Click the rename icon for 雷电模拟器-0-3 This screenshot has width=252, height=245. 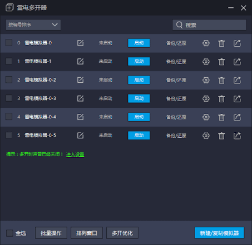[80, 98]
